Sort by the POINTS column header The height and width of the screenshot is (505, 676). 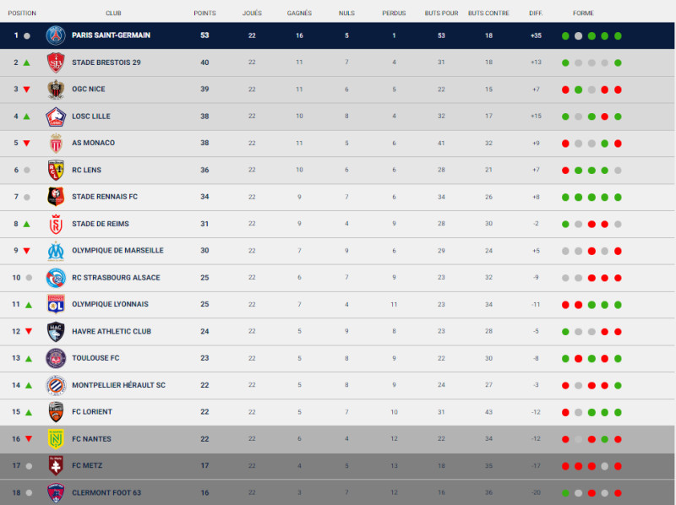click(x=204, y=14)
